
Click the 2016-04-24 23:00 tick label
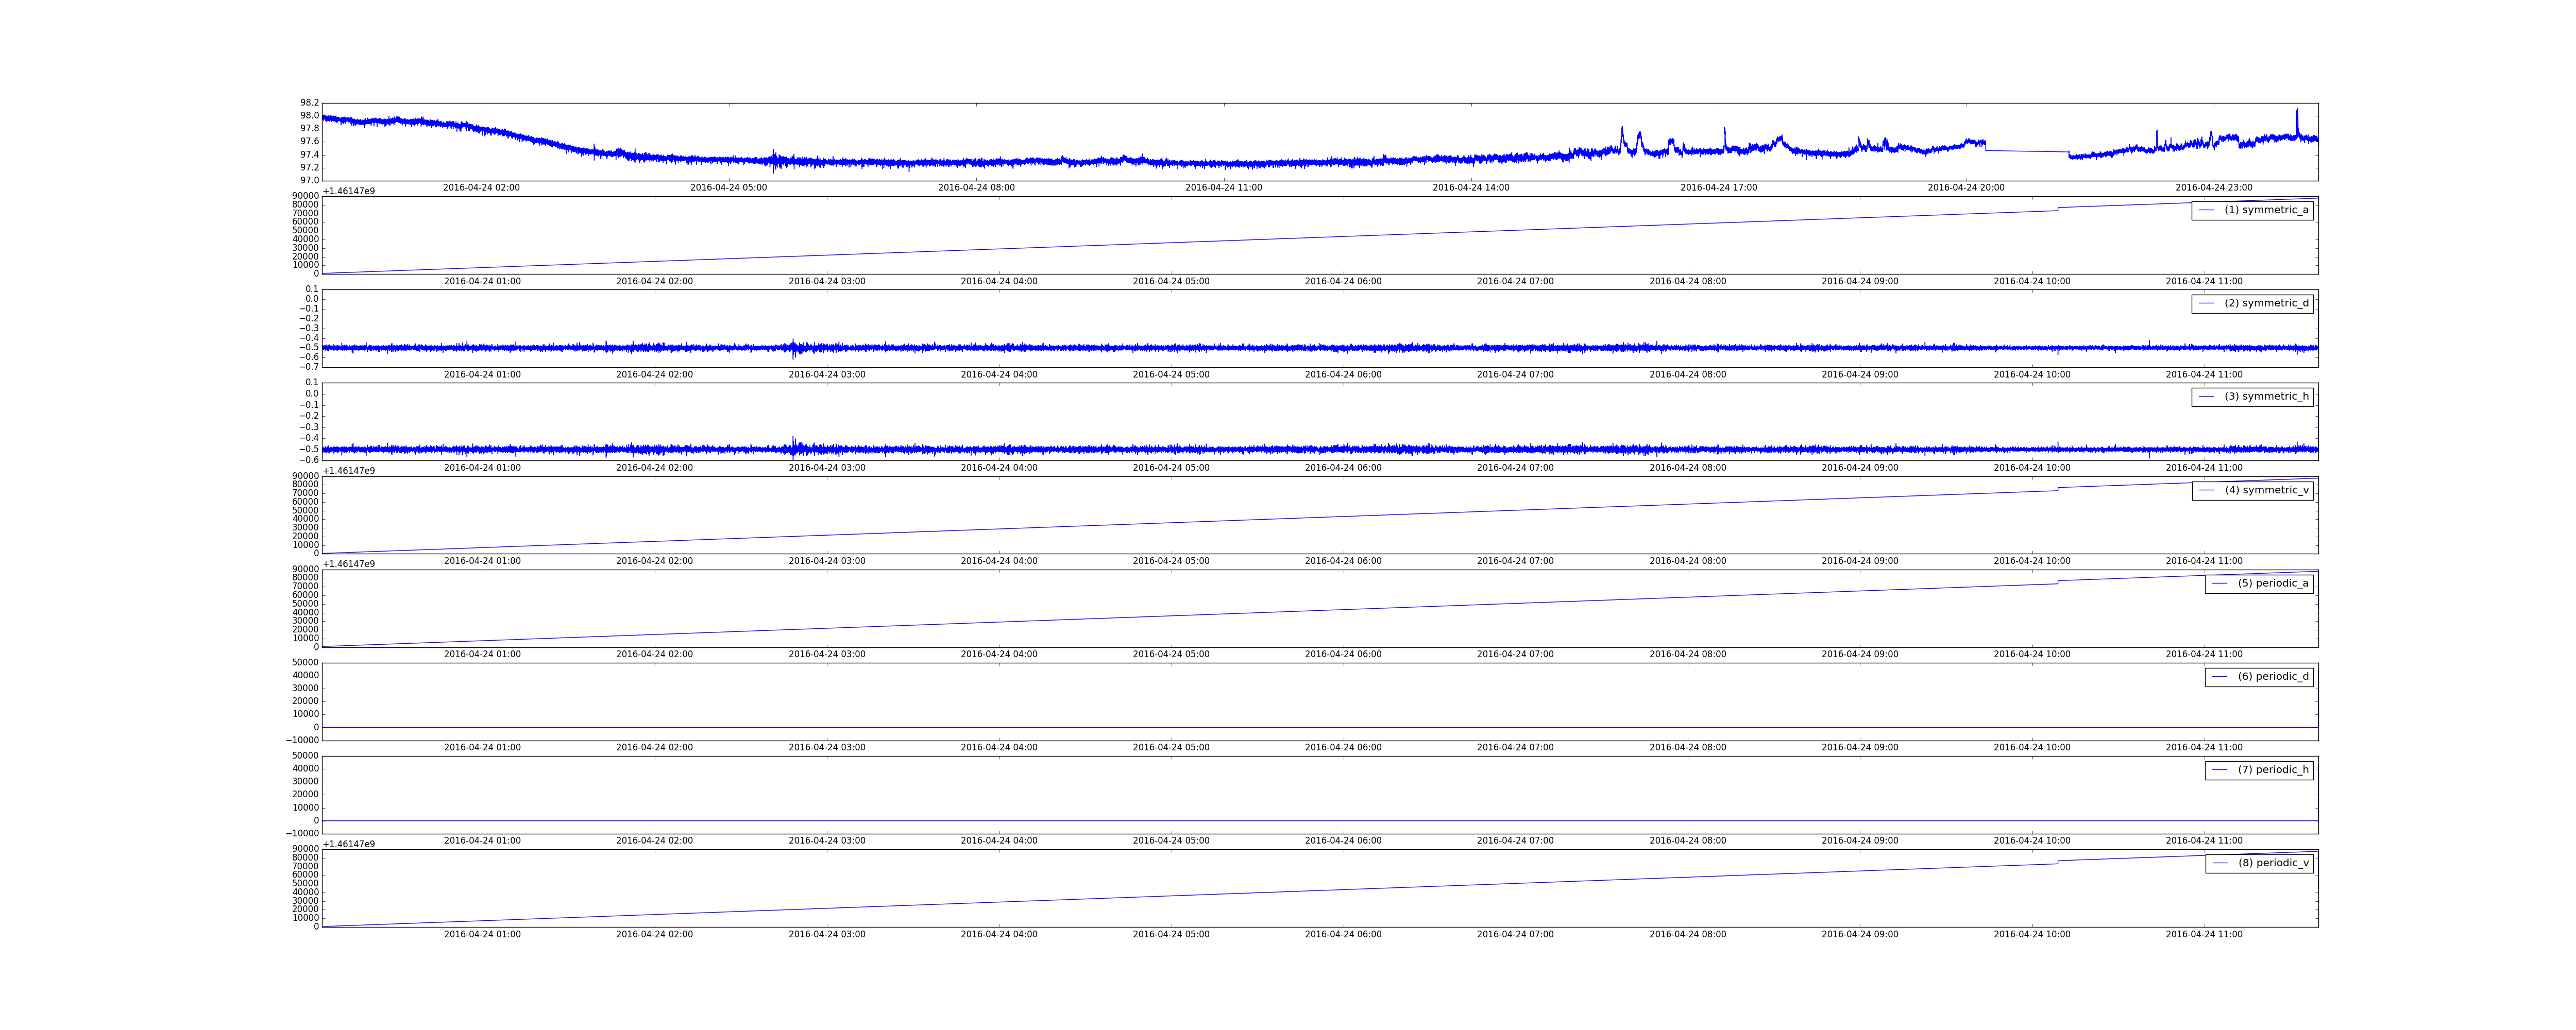click(x=2214, y=188)
